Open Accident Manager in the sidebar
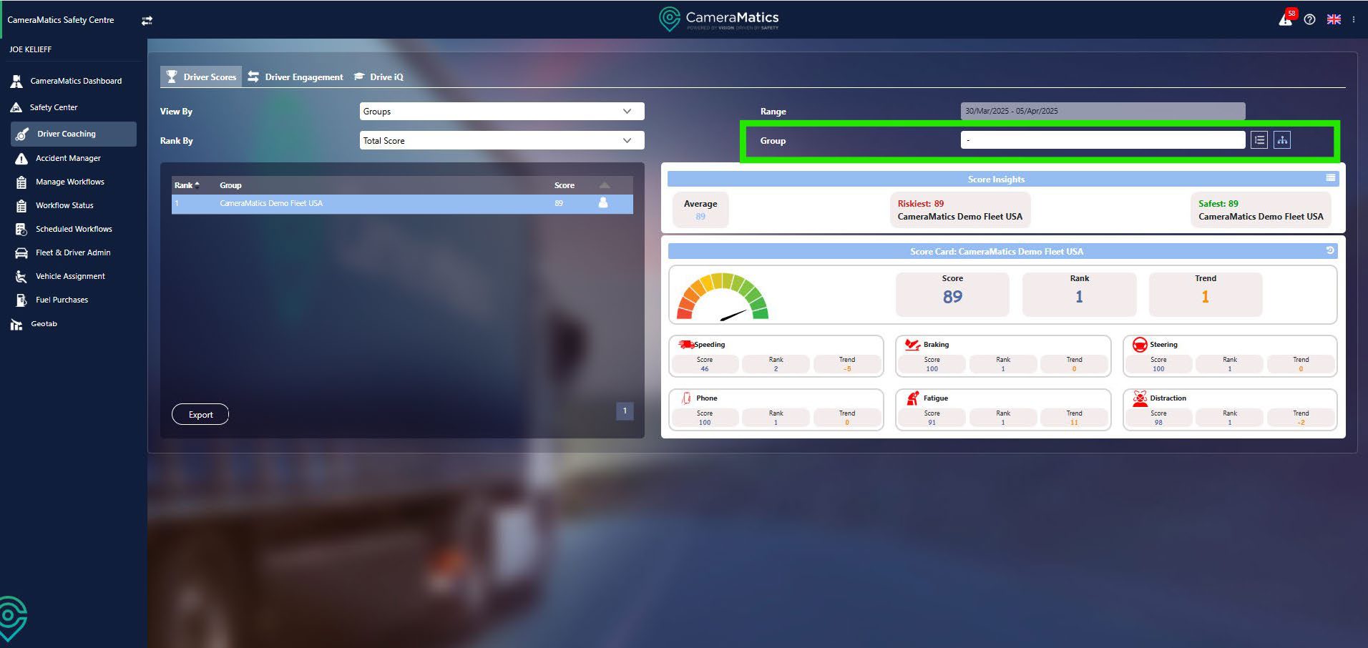 [68, 158]
